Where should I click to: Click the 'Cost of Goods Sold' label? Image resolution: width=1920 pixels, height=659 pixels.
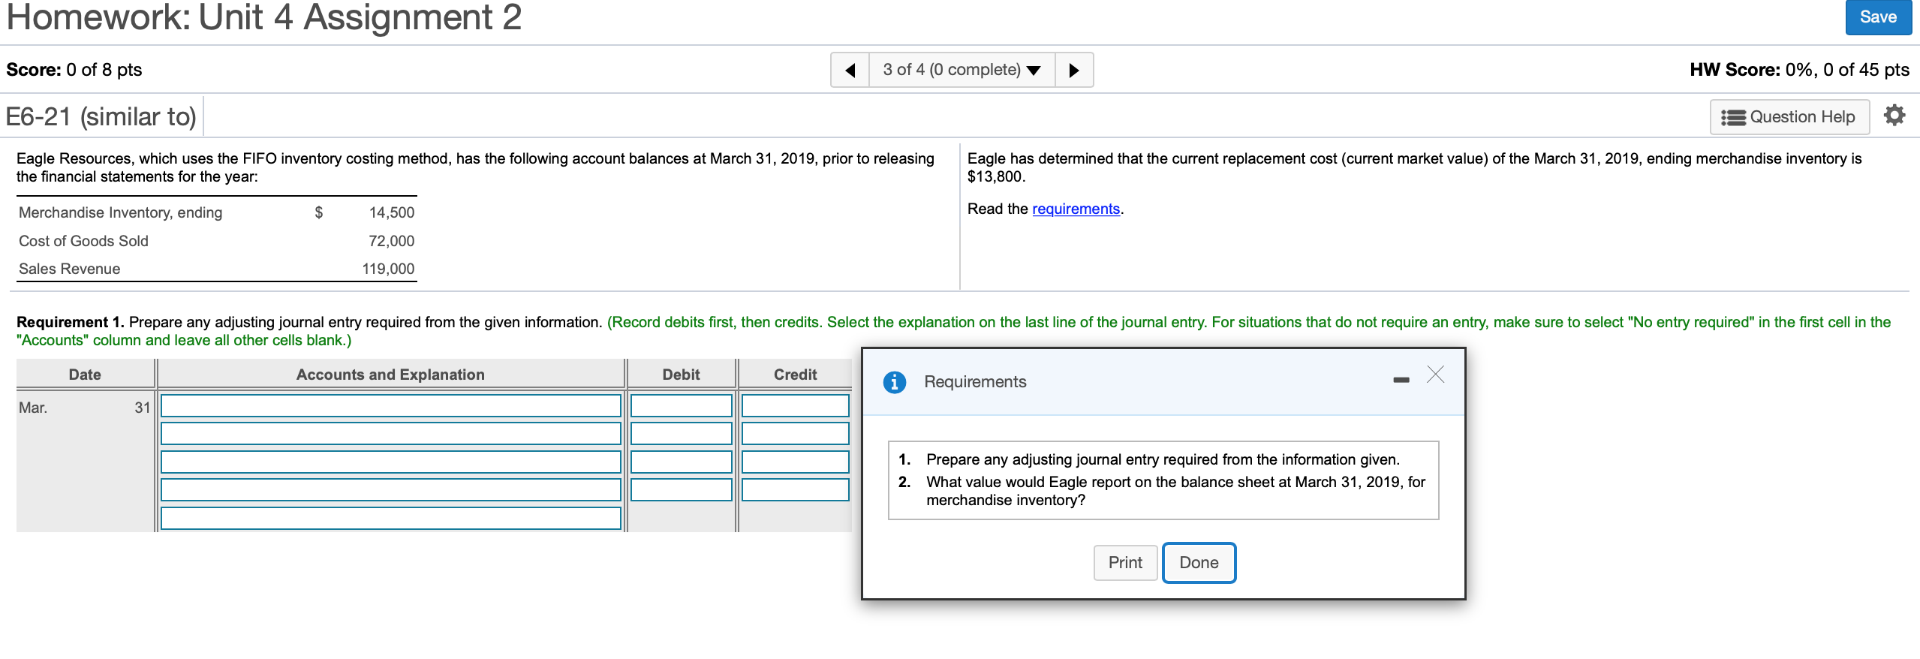point(83,241)
